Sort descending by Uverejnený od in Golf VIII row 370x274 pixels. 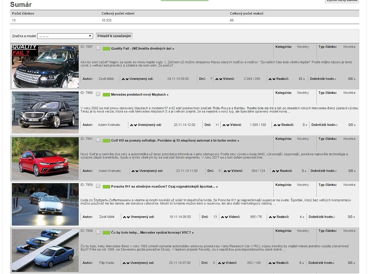137,171
